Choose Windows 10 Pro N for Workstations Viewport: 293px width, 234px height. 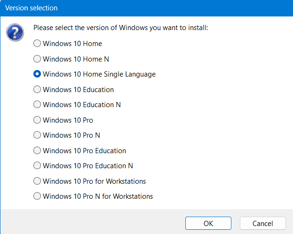[37, 196]
